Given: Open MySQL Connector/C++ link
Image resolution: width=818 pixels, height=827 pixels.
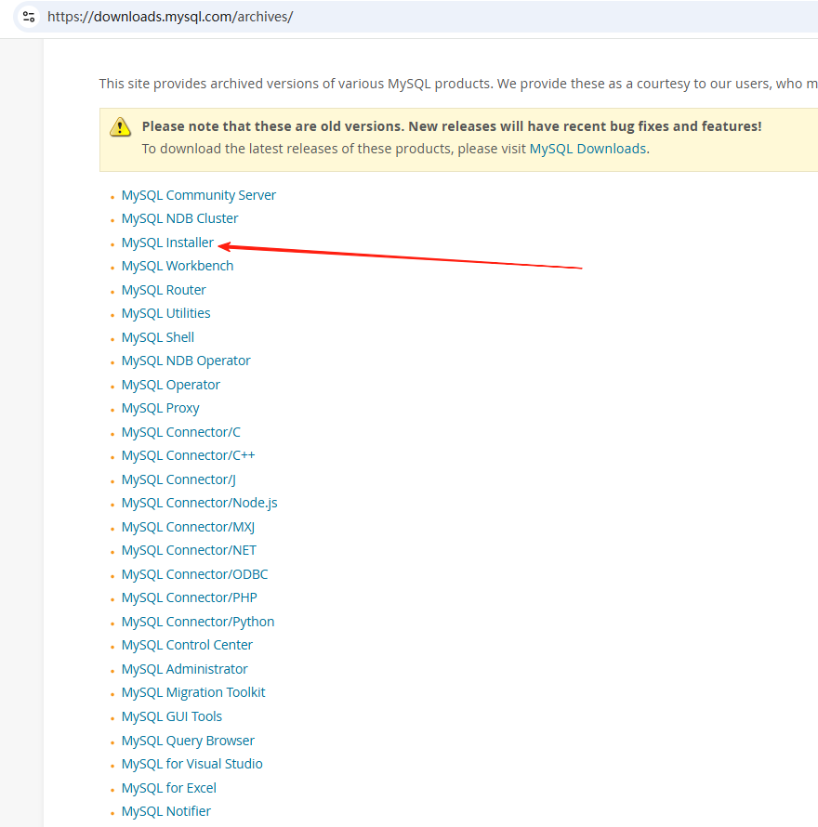Looking at the screenshot, I should tap(188, 455).
